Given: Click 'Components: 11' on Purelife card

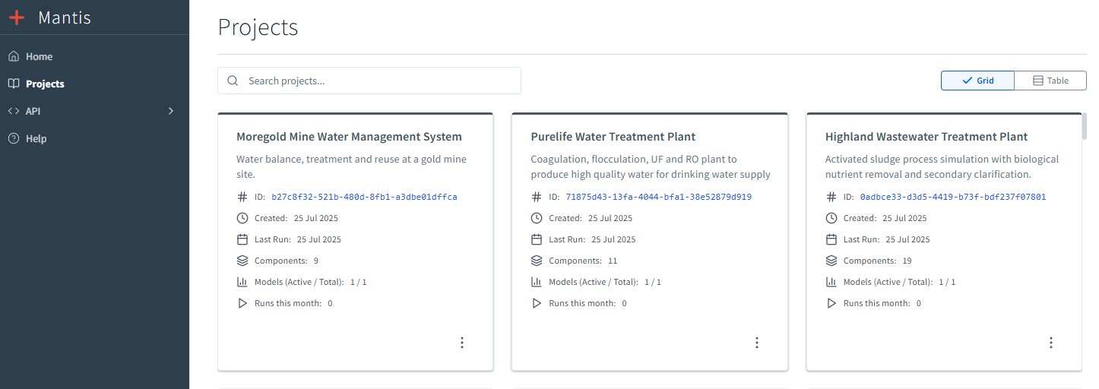Looking at the screenshot, I should (583, 261).
